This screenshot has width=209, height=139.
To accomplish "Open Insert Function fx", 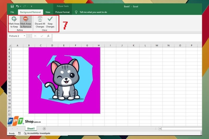I will point(48,36).
